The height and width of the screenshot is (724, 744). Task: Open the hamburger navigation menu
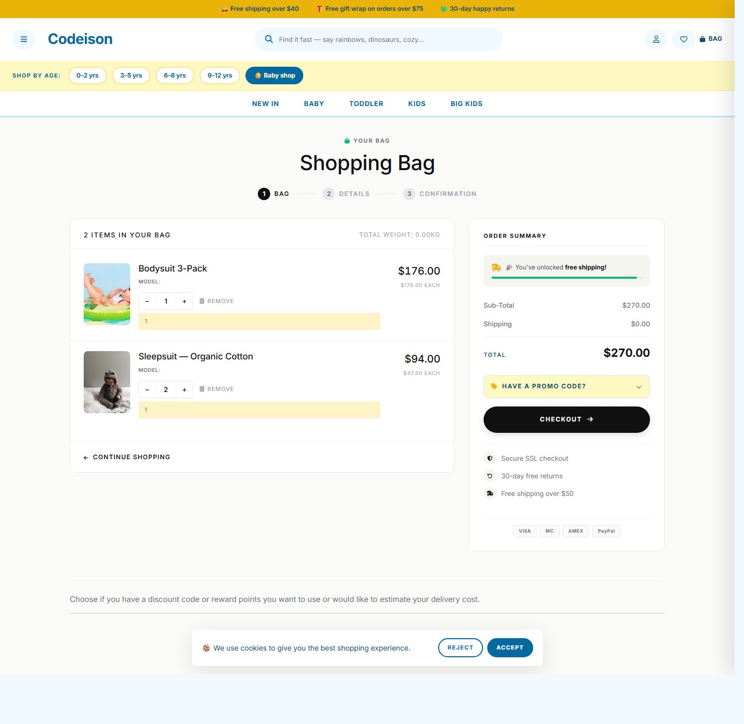pos(24,39)
